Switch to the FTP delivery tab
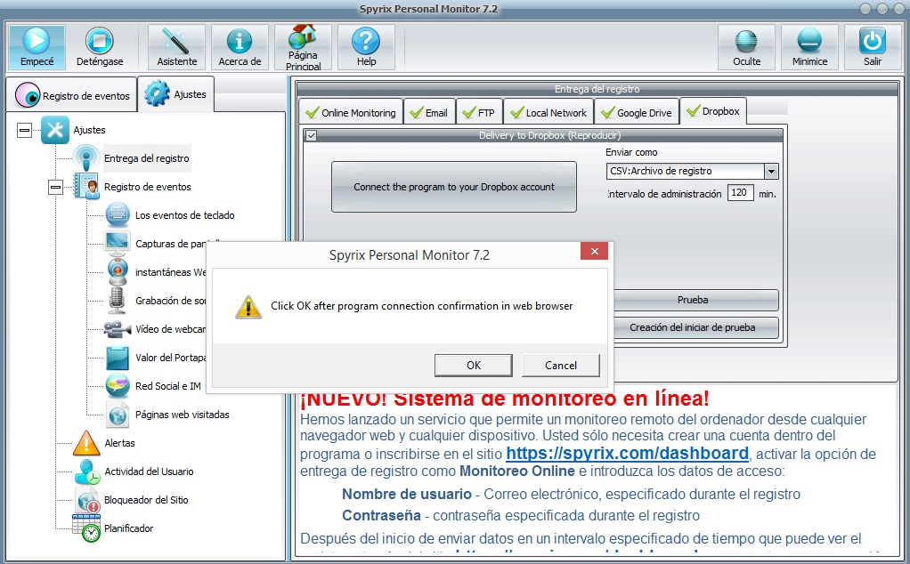This screenshot has height=564, width=910. (x=479, y=112)
